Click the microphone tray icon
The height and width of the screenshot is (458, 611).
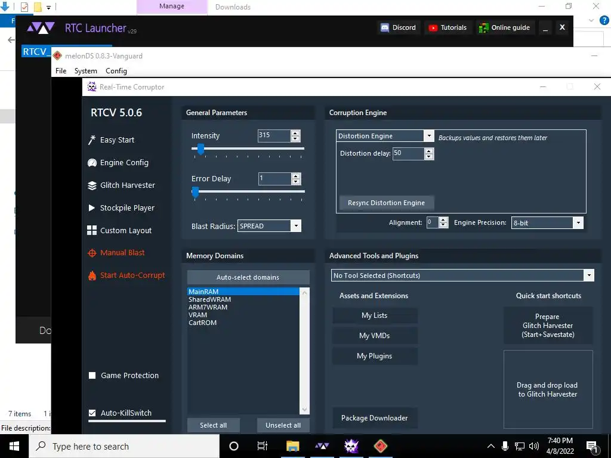coord(505,446)
